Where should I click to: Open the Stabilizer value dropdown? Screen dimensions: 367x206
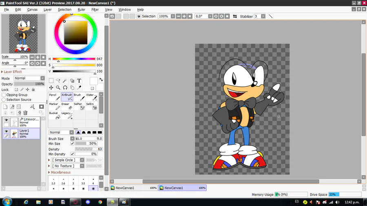(x=263, y=16)
